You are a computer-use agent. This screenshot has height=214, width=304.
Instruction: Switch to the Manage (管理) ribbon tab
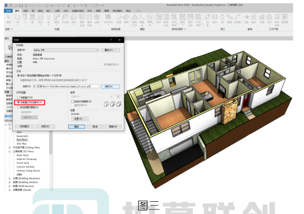(x=107, y=11)
